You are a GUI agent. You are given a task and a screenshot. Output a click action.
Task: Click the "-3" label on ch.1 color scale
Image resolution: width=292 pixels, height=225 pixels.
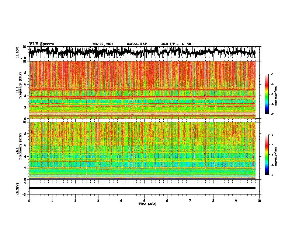(x=272, y=74)
